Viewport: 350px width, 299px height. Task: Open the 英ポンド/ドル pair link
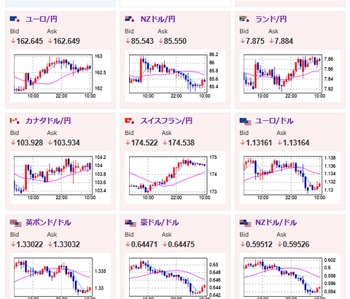pos(48,222)
